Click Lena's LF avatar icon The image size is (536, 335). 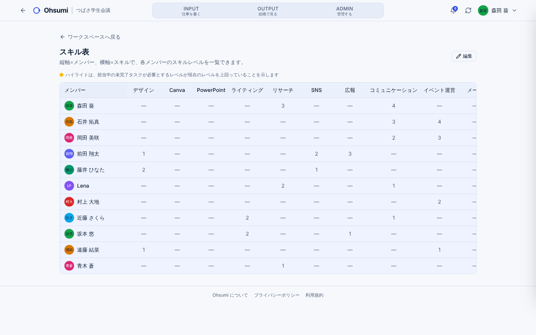(x=69, y=186)
